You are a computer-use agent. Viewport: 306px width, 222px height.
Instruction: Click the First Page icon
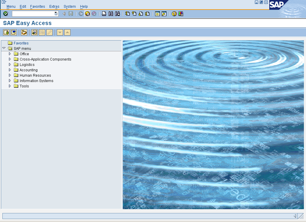click(127, 14)
